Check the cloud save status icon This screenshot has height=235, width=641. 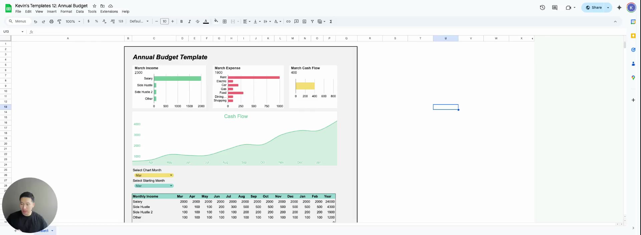tap(111, 6)
